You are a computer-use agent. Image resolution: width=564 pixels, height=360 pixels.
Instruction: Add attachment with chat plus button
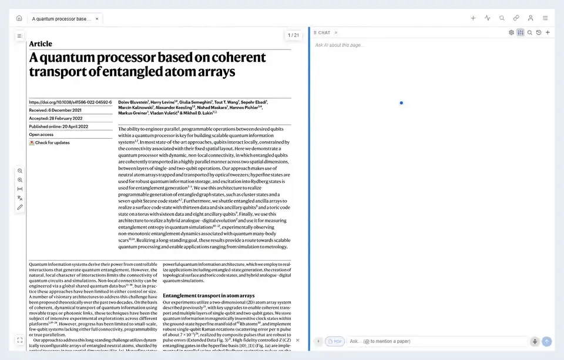coord(318,341)
